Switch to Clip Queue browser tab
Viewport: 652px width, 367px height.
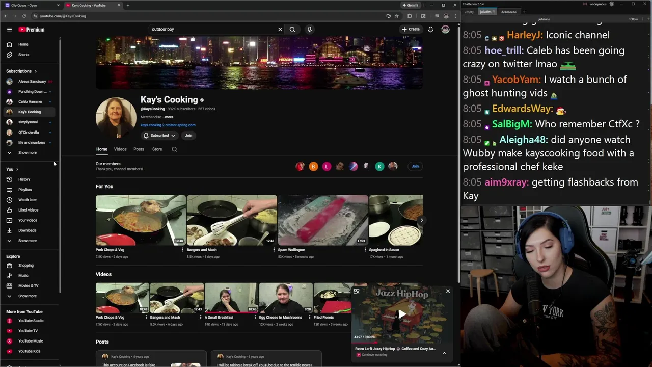pos(31,5)
